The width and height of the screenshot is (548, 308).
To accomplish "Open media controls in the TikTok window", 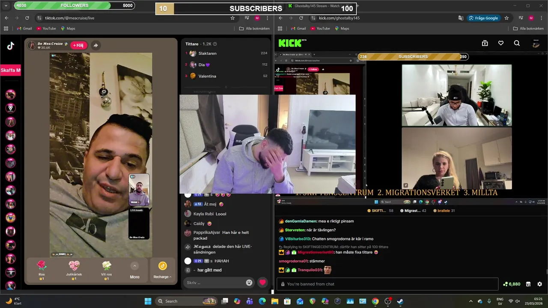I will point(247,18).
